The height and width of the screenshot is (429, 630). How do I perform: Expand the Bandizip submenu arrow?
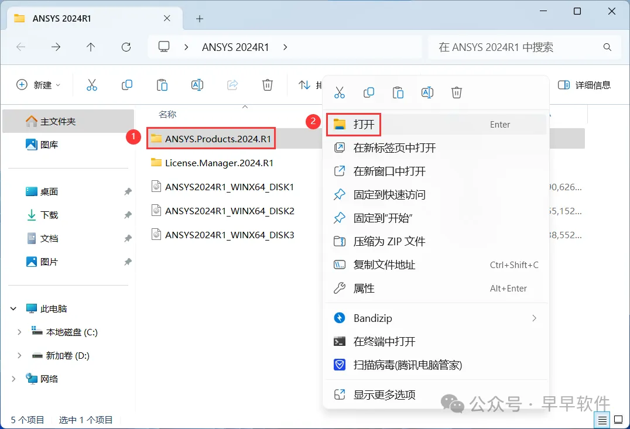535,318
